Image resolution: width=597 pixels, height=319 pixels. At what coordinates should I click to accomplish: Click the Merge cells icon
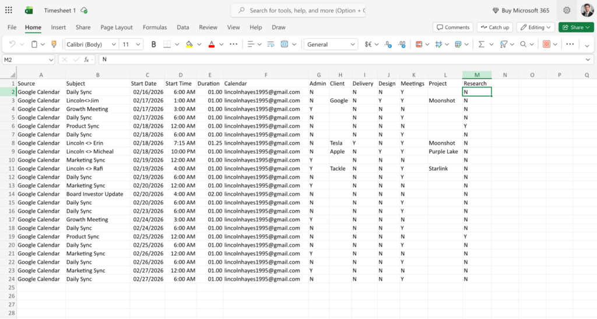coord(285,44)
